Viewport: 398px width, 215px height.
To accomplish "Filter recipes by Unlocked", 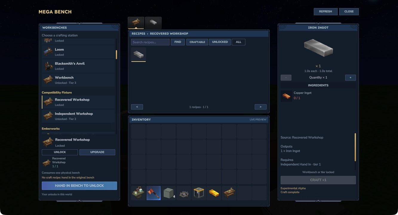I will tap(220, 42).
